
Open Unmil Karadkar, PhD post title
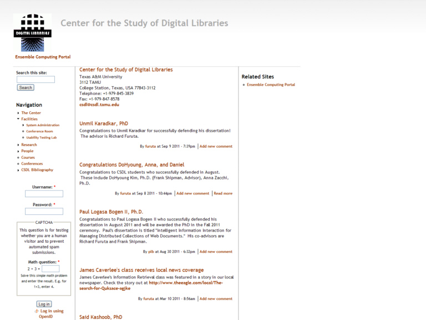[x=104, y=123]
